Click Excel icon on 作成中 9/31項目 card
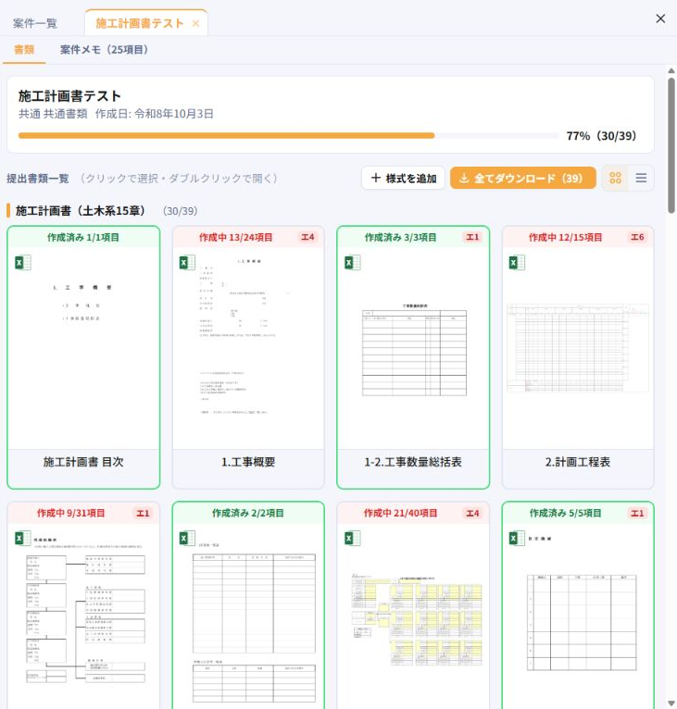677x709 pixels. point(22,538)
